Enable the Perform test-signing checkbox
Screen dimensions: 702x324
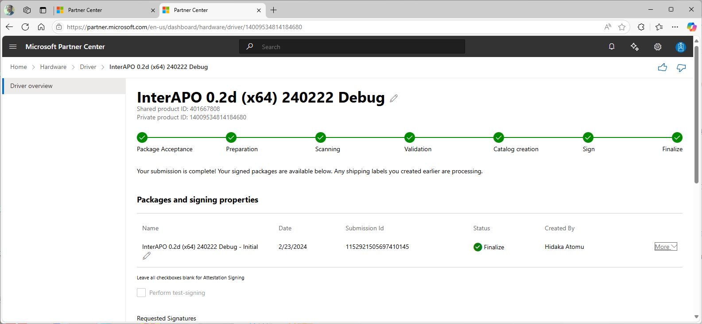click(141, 293)
